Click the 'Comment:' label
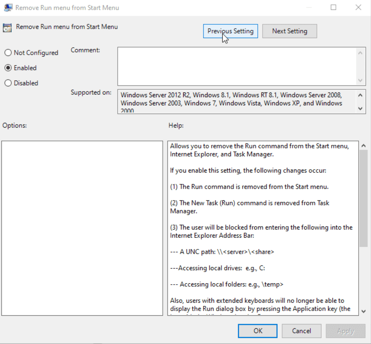This screenshot has width=371, height=344. [85, 50]
